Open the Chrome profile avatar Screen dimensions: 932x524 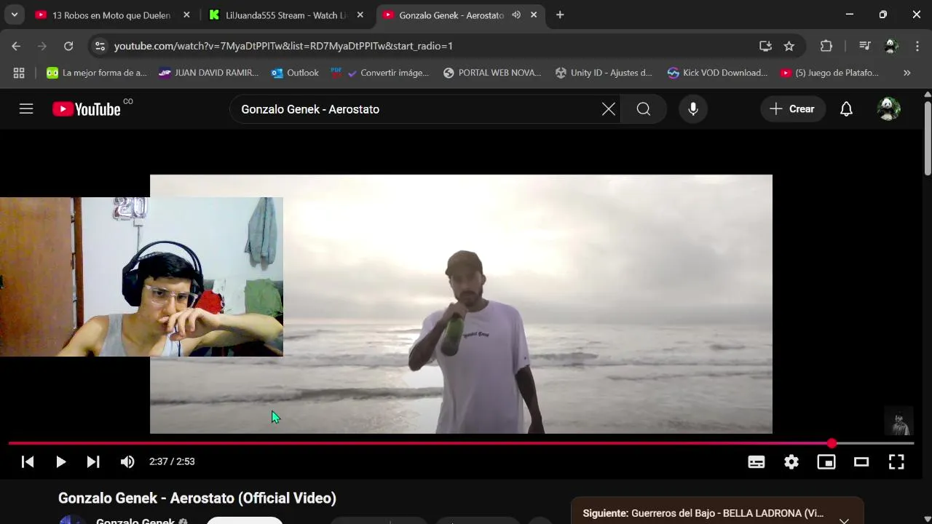(890, 46)
